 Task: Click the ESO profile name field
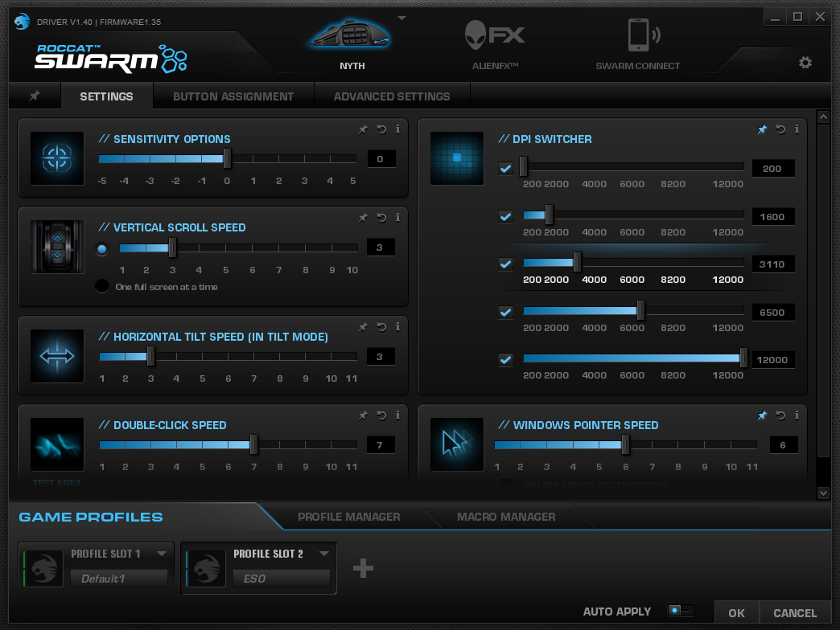[282, 579]
